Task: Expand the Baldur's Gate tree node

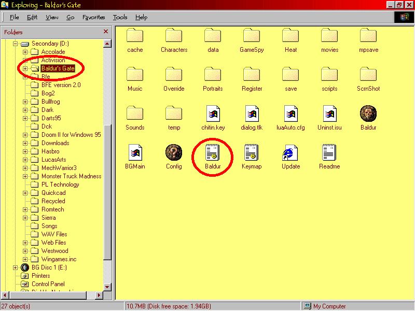Action: [25, 68]
